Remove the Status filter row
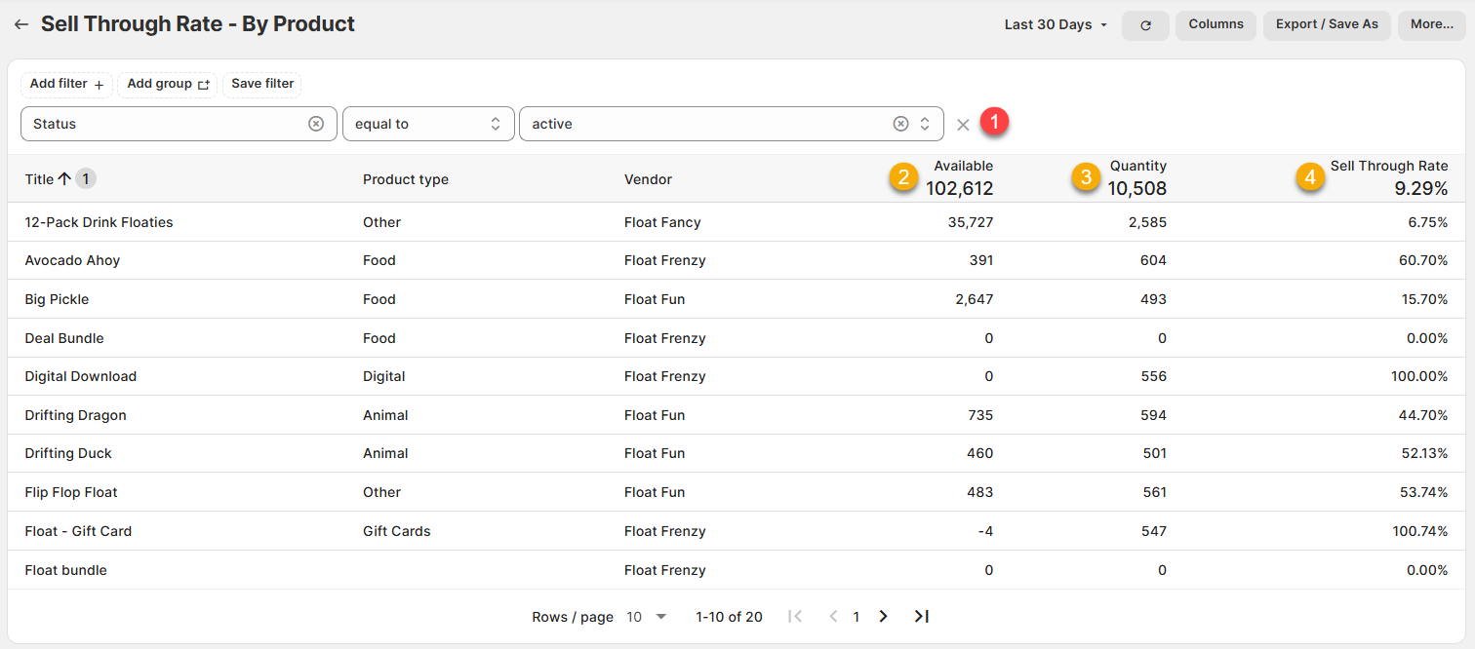1475x649 pixels. [x=963, y=125]
